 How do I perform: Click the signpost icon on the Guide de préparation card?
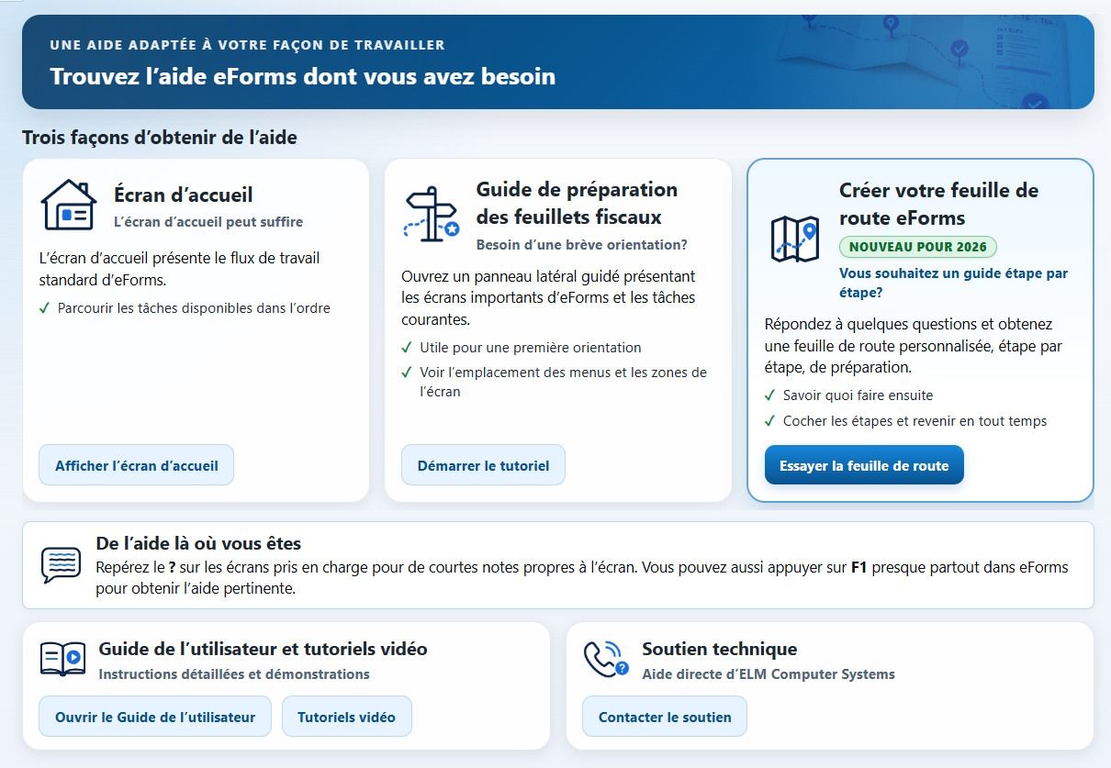[432, 215]
